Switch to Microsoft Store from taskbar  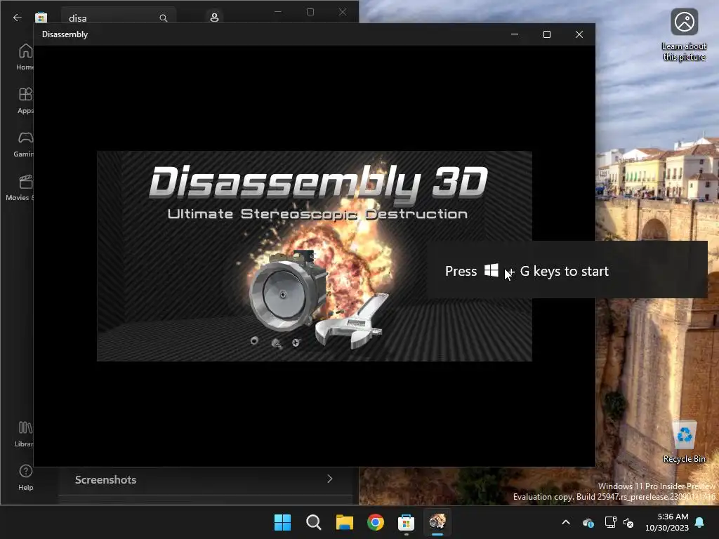tap(407, 522)
